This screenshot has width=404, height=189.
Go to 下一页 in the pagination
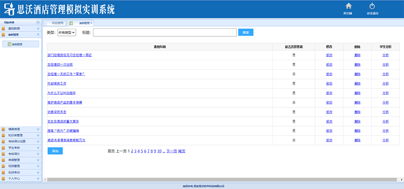(x=171, y=151)
